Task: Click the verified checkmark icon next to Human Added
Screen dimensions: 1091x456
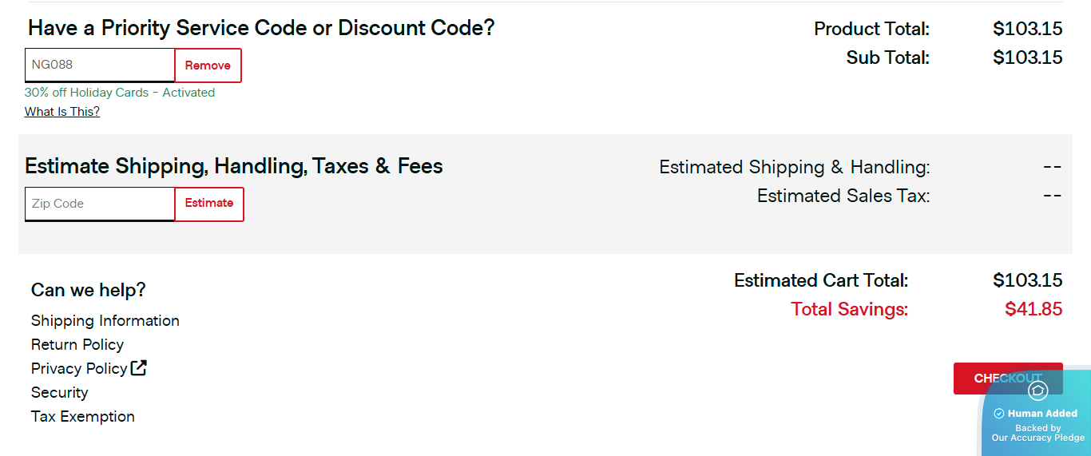Action: point(998,414)
